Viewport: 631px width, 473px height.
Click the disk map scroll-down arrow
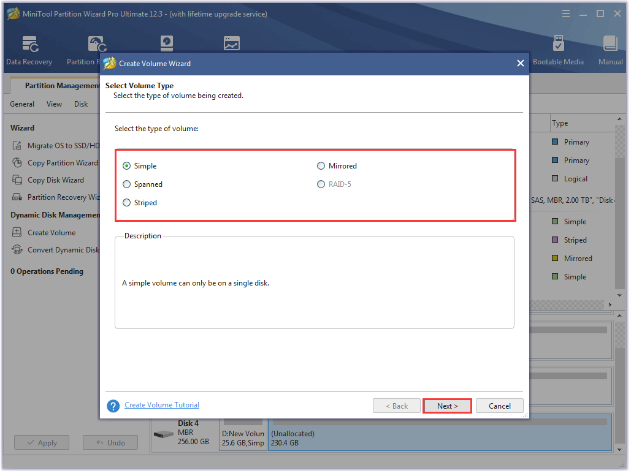(620, 450)
